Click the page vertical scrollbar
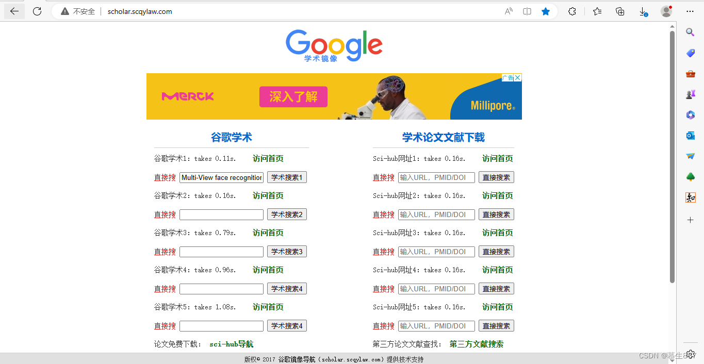704x364 pixels. pos(672,156)
